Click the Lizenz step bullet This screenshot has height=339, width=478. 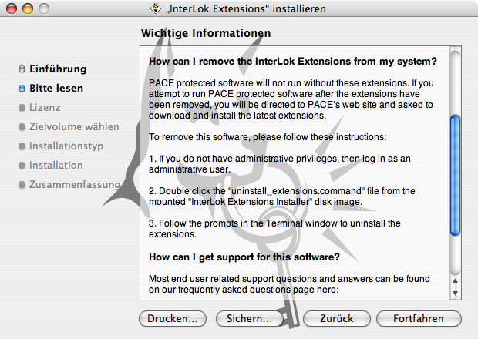[x=22, y=108]
